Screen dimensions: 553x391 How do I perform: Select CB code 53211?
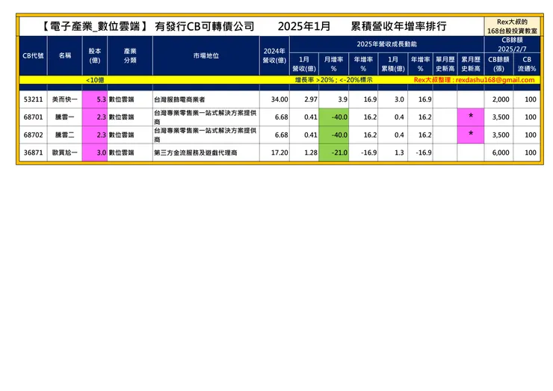click(x=33, y=99)
